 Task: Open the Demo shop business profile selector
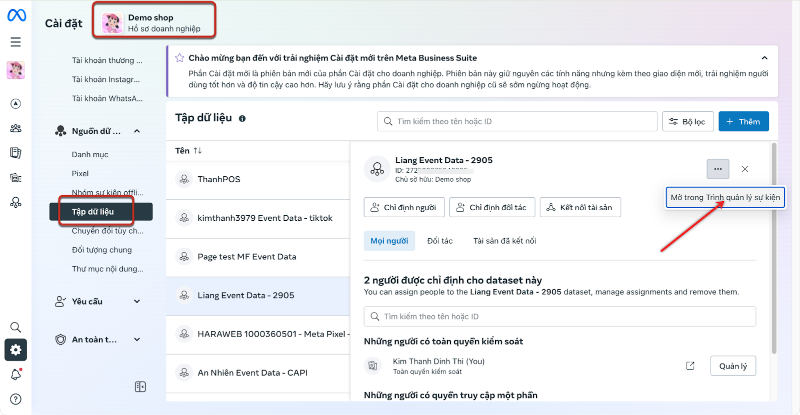click(154, 23)
